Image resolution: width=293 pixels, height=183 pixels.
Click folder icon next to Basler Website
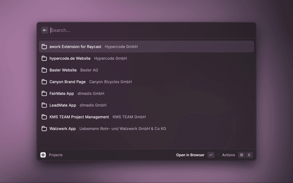tap(44, 70)
